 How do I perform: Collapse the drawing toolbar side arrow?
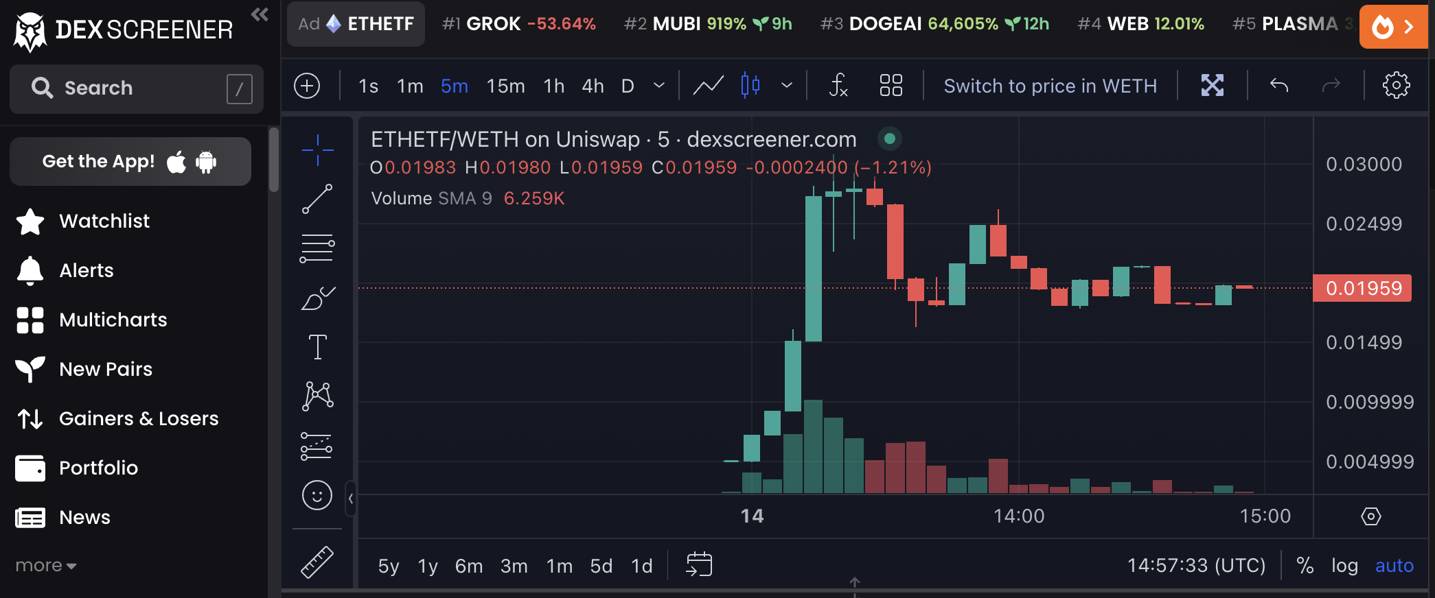pyautogui.click(x=351, y=499)
